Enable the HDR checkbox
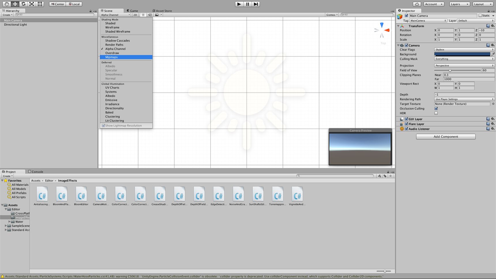The height and width of the screenshot is (279, 496). (436, 113)
